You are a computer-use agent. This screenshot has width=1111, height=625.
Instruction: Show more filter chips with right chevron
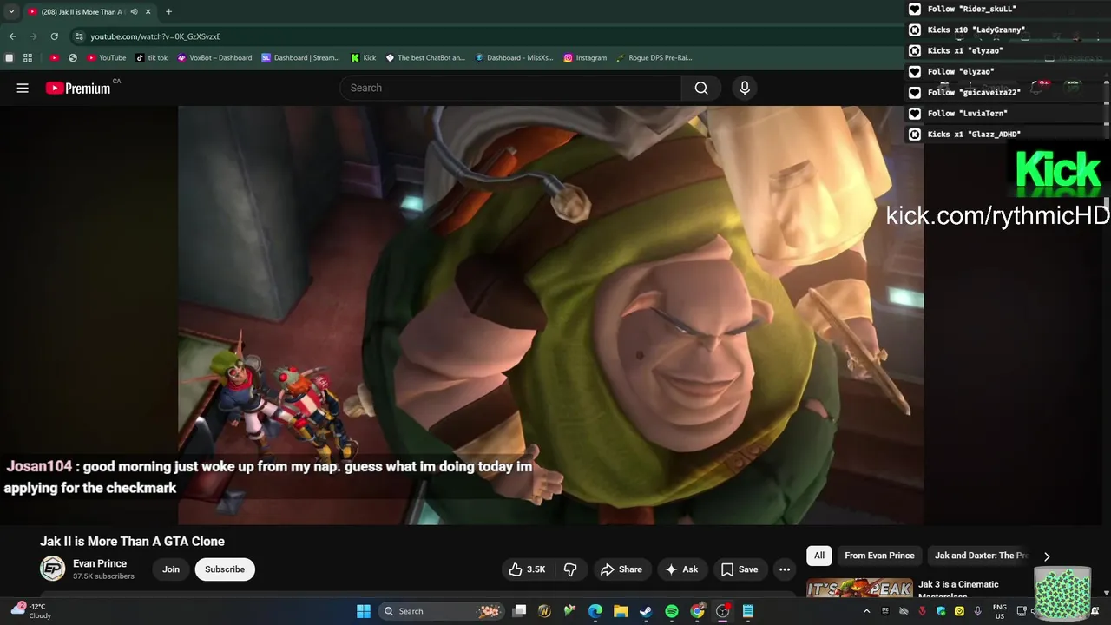[1047, 556]
